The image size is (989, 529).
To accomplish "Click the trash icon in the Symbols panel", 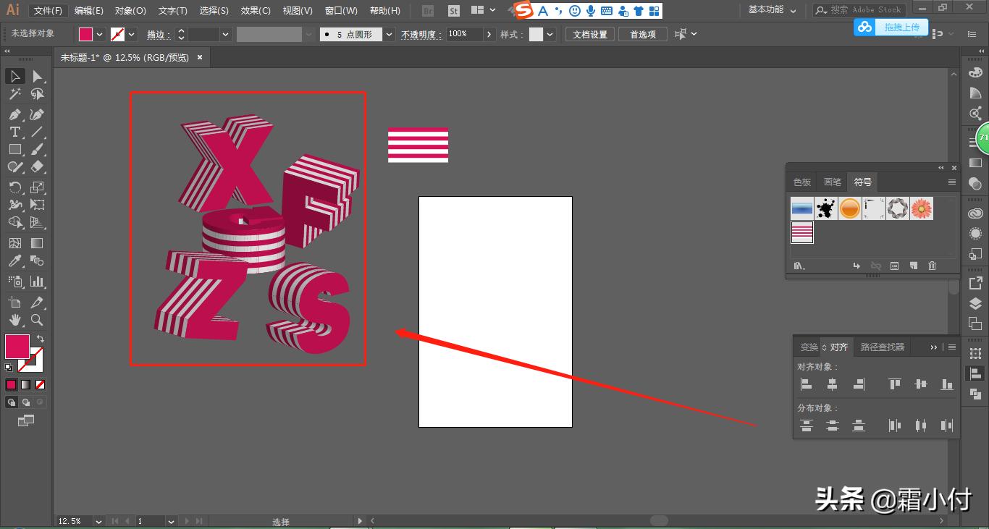I will point(933,266).
